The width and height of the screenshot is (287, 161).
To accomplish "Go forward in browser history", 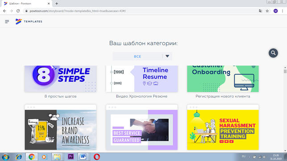I will (11, 11).
